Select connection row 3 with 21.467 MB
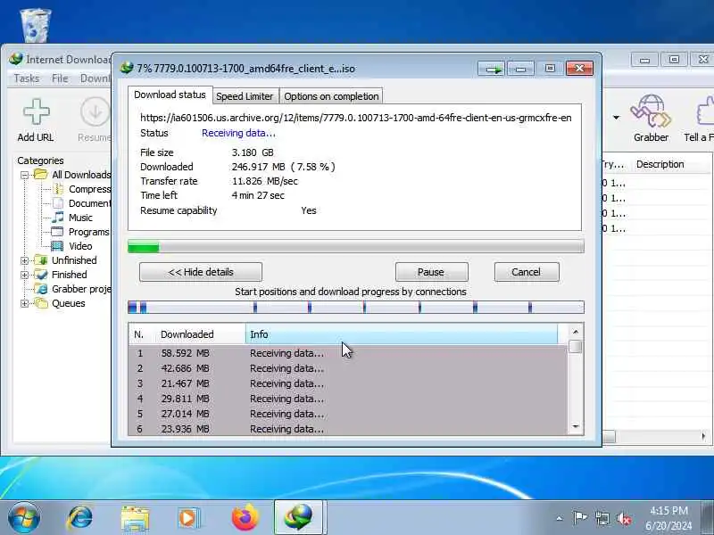Image resolution: width=714 pixels, height=535 pixels. click(348, 383)
